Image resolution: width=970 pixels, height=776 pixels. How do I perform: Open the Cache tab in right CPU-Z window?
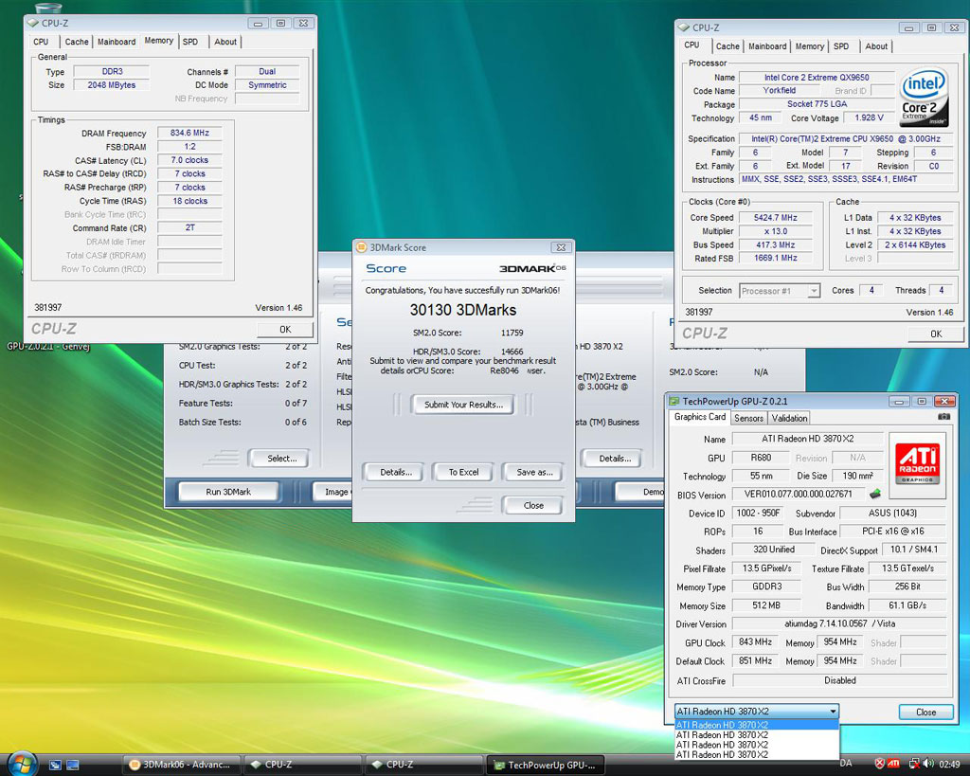pos(727,45)
